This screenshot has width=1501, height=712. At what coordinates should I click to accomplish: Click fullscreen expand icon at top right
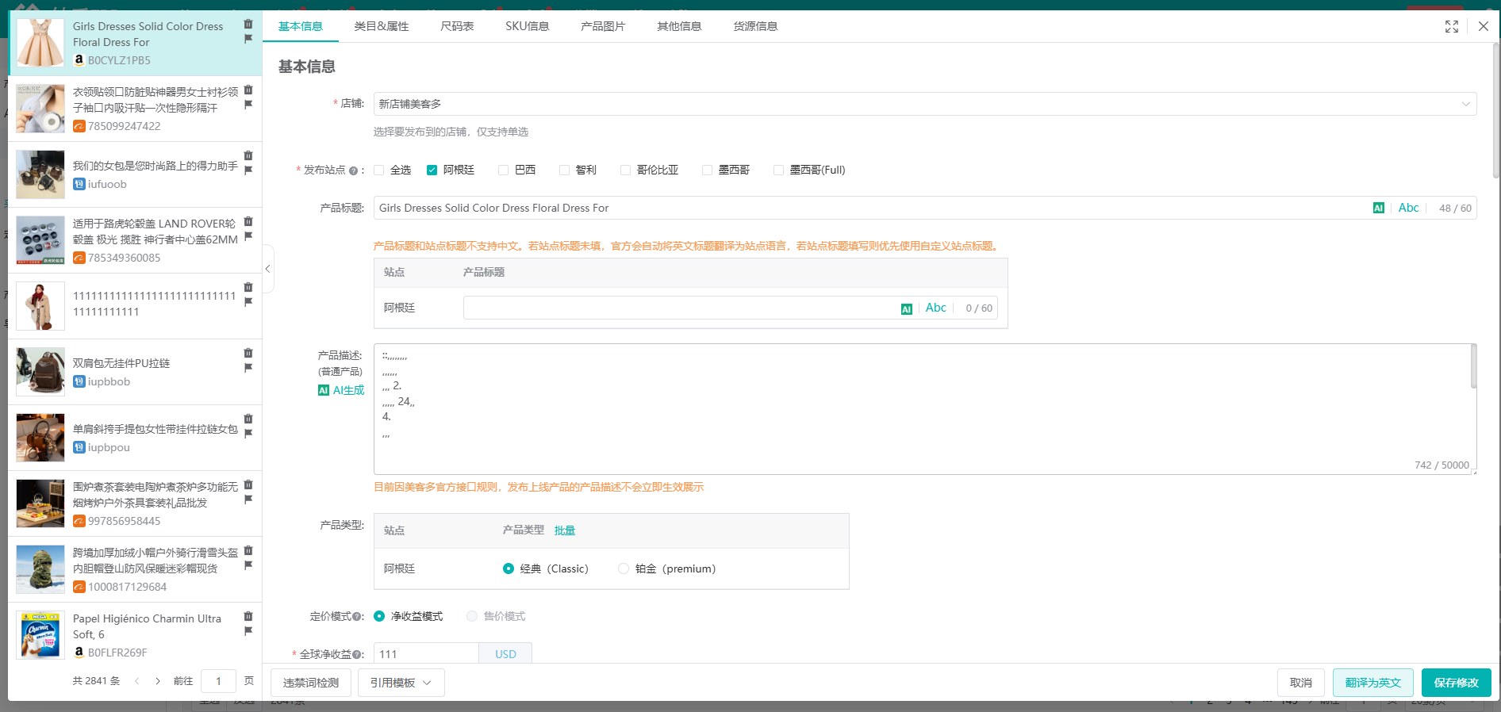(x=1451, y=27)
